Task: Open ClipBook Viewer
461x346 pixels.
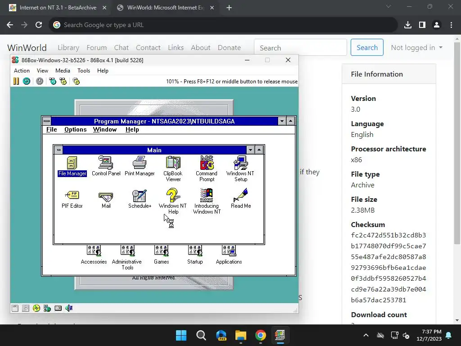Action: pyautogui.click(x=173, y=169)
